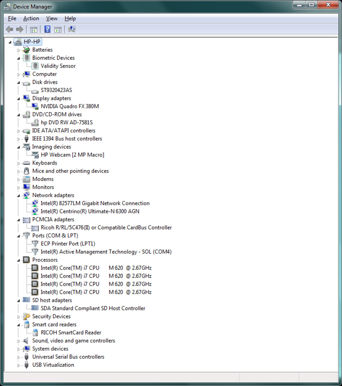Image resolution: width=342 pixels, height=386 pixels.
Task: Collapse the Disk drives node arrow
Action: pyautogui.click(x=19, y=82)
